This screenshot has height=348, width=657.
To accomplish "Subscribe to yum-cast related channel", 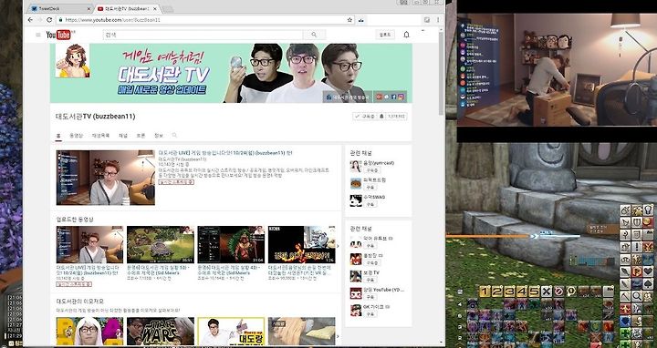I will [371, 170].
